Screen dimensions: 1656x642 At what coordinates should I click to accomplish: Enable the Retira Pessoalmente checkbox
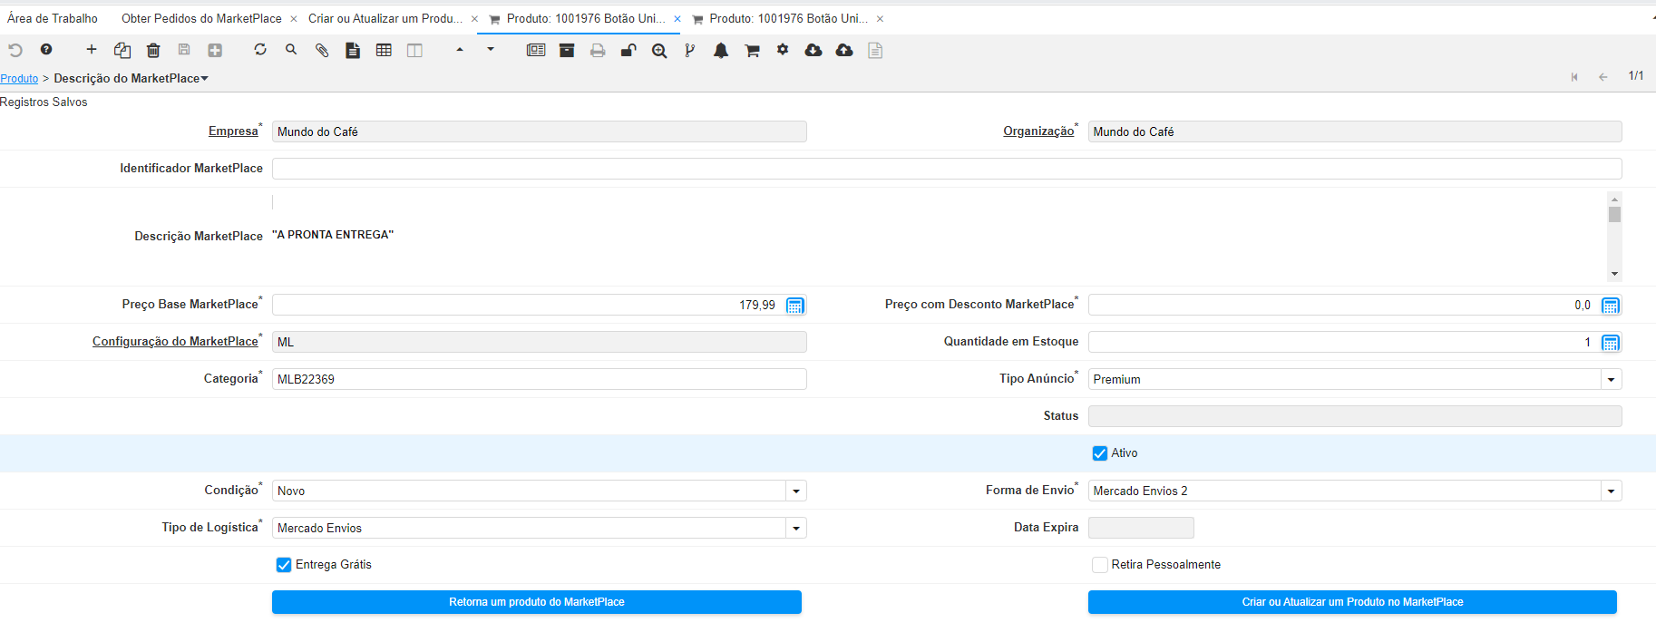(x=1100, y=565)
